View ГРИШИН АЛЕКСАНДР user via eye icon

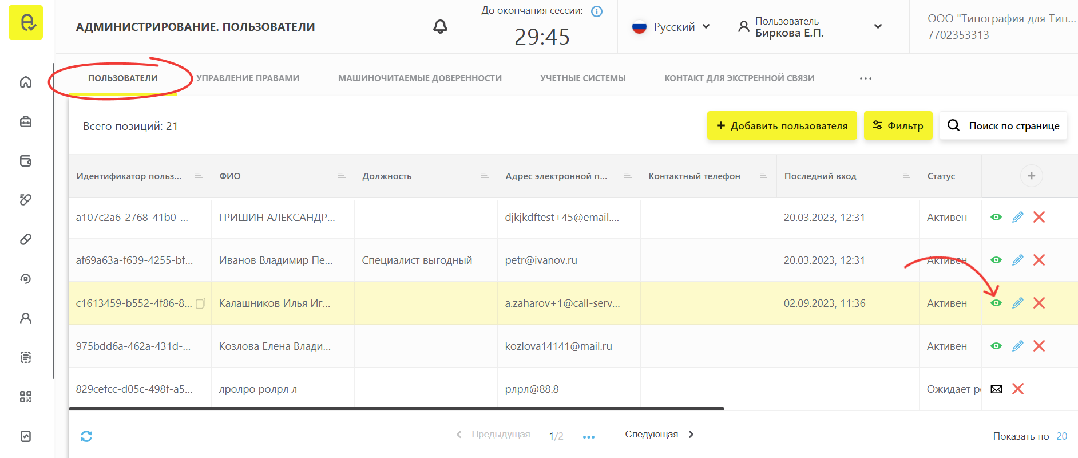[996, 217]
